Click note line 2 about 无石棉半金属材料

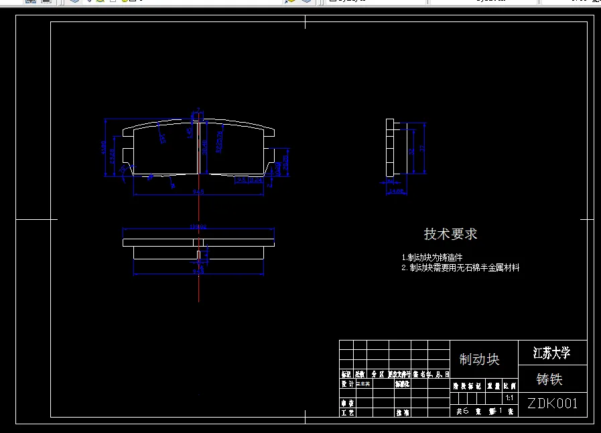[460, 267]
